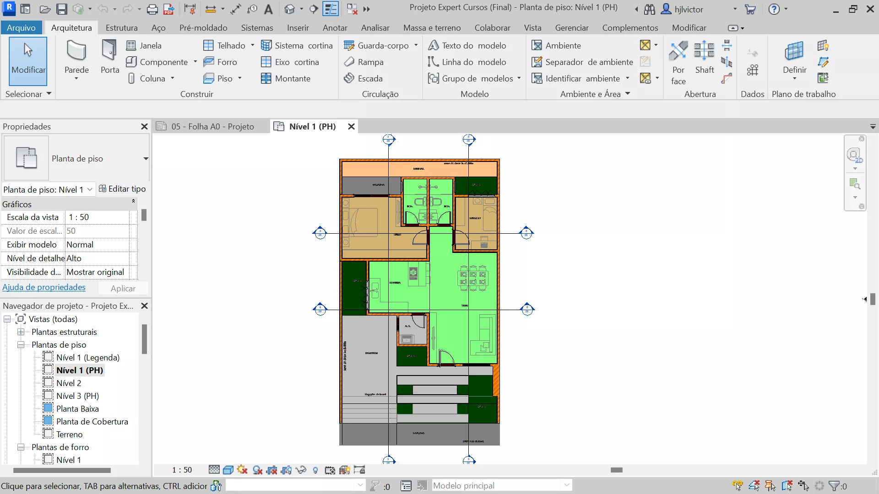The image size is (879, 494).
Task: Choose the Shaft opening tool
Action: click(704, 57)
